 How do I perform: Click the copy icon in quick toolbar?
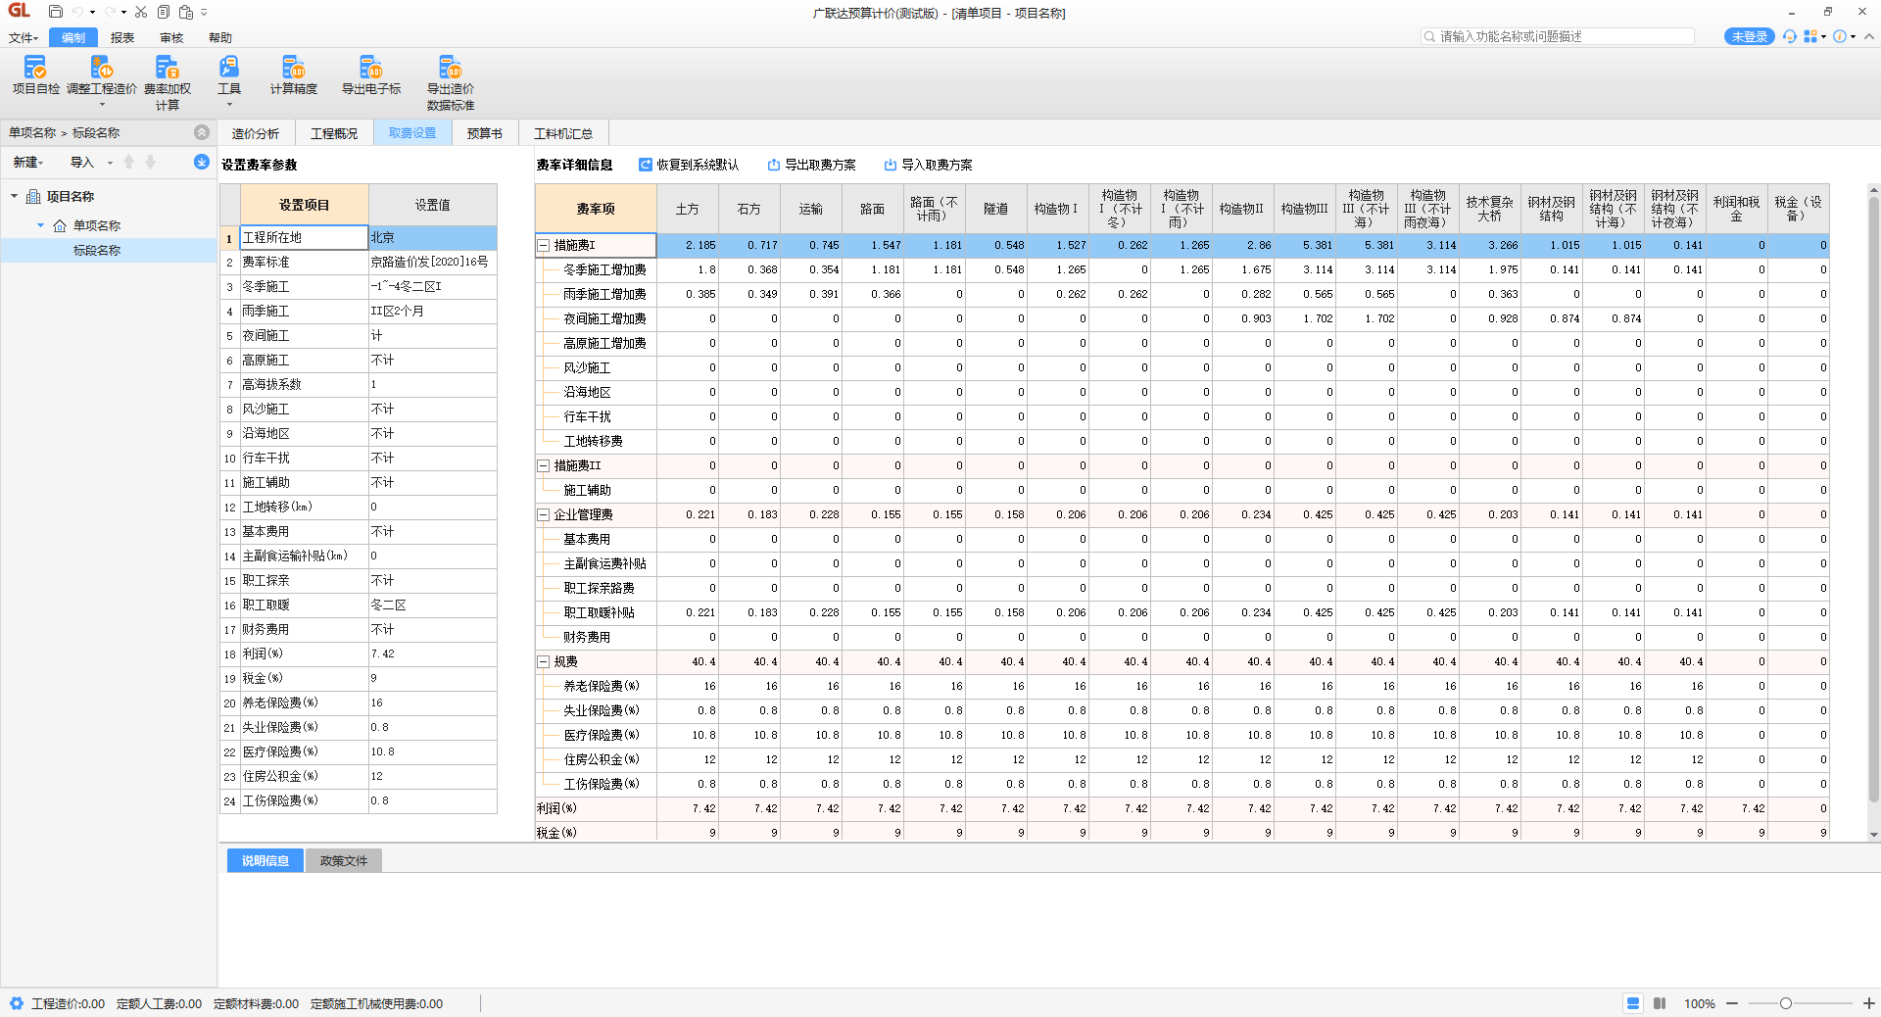[x=164, y=12]
